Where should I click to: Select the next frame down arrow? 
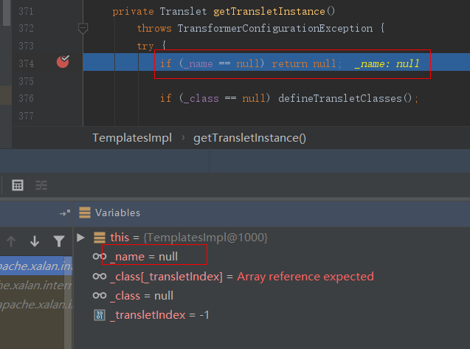pyautogui.click(x=35, y=241)
